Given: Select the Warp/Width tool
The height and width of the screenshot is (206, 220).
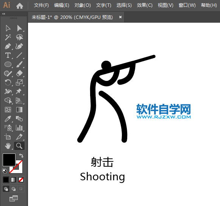Looking at the screenshot, I should click(8, 91).
